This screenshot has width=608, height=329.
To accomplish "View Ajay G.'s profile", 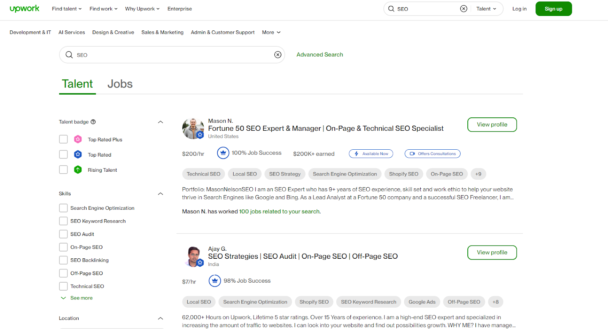I will coord(492,253).
